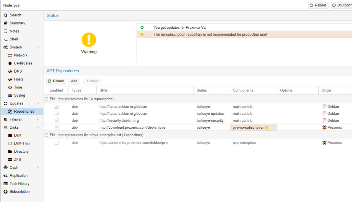
Task: Click the Syslog list icon
Action: tap(10, 95)
